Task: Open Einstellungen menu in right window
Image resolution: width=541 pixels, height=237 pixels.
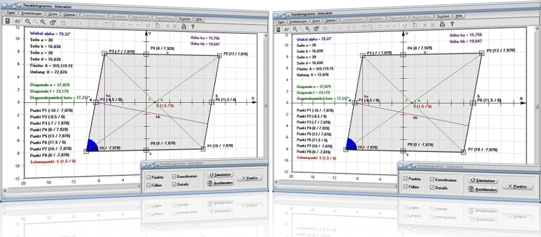Action: [x=298, y=22]
